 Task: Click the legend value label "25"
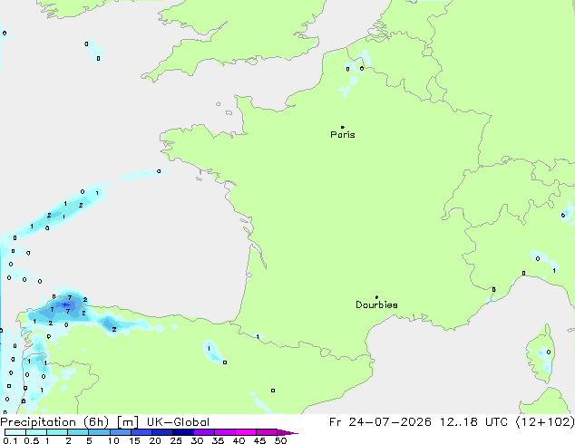click(176, 440)
